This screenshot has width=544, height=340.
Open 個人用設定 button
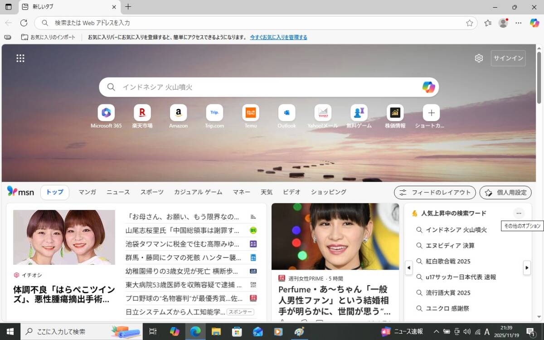tap(505, 192)
